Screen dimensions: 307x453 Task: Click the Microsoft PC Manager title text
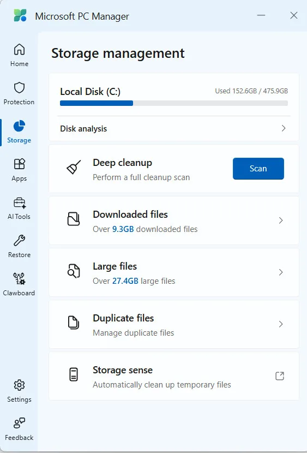[82, 16]
